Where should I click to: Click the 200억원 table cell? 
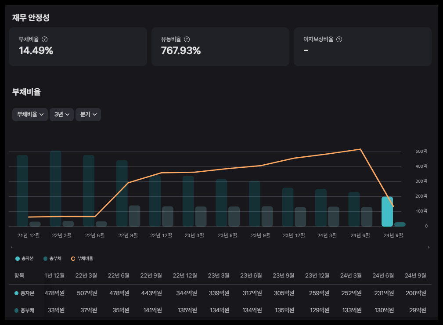(x=416, y=293)
